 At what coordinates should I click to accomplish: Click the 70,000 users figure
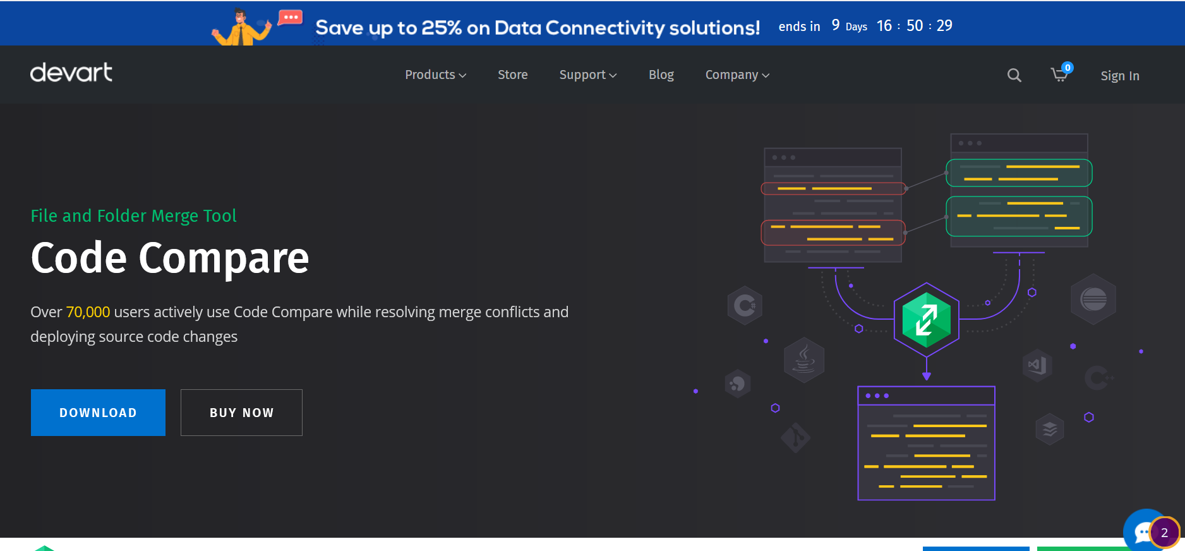88,312
